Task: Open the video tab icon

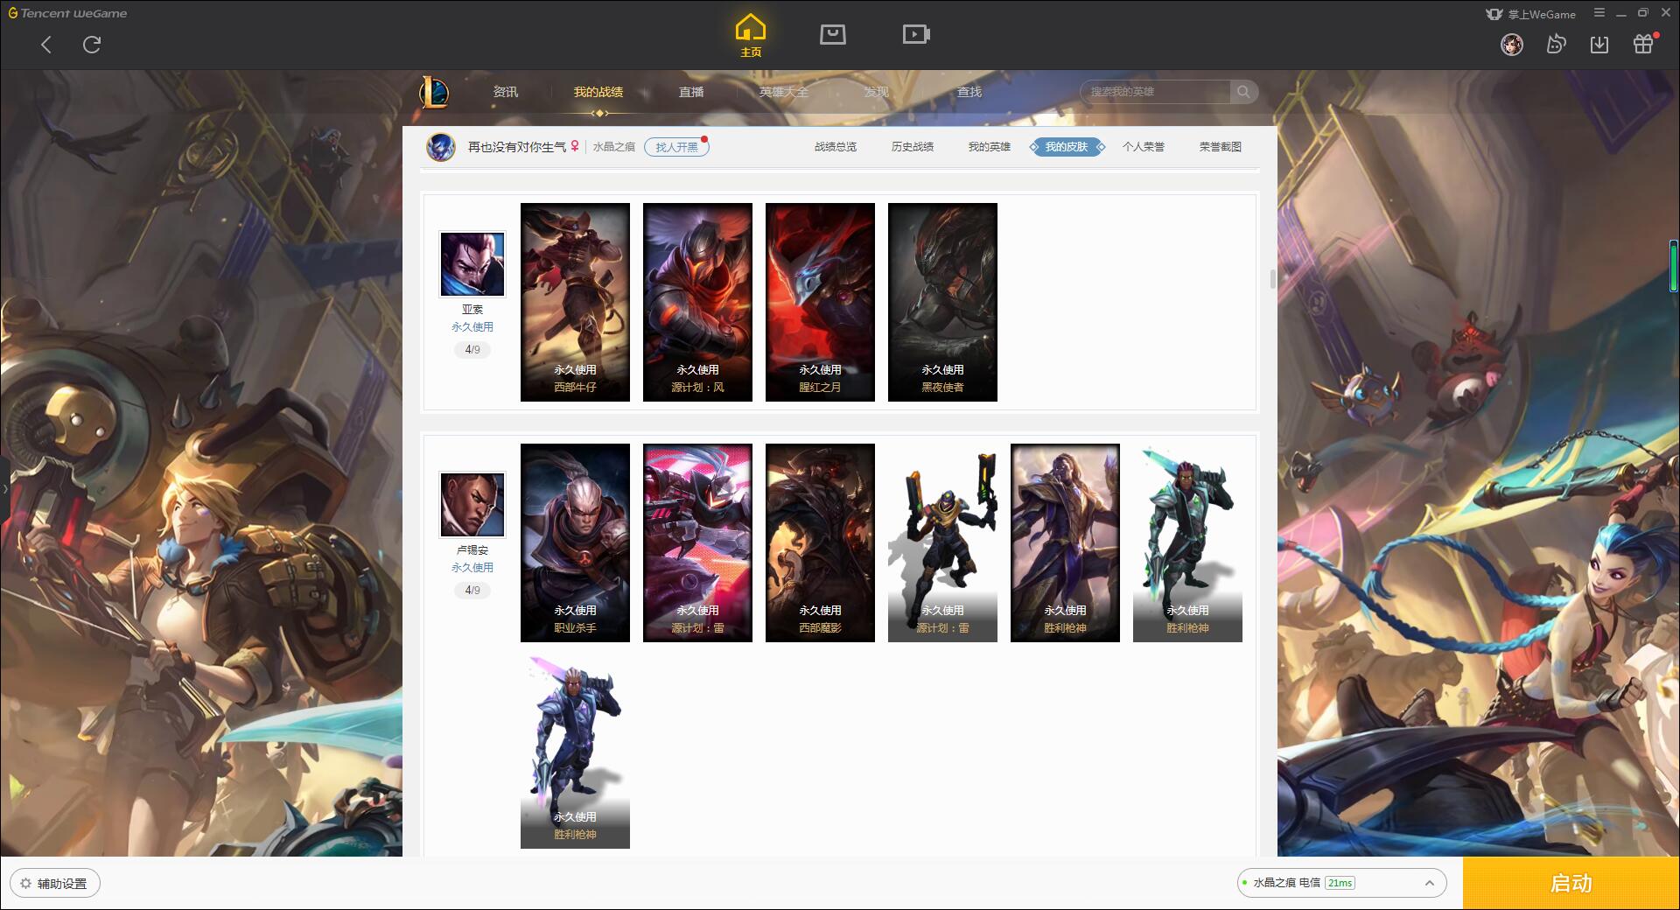Action: [916, 35]
